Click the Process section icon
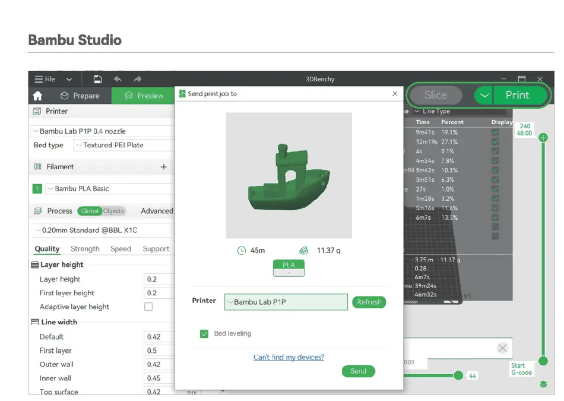The width and height of the screenshot is (564, 401). (38, 211)
